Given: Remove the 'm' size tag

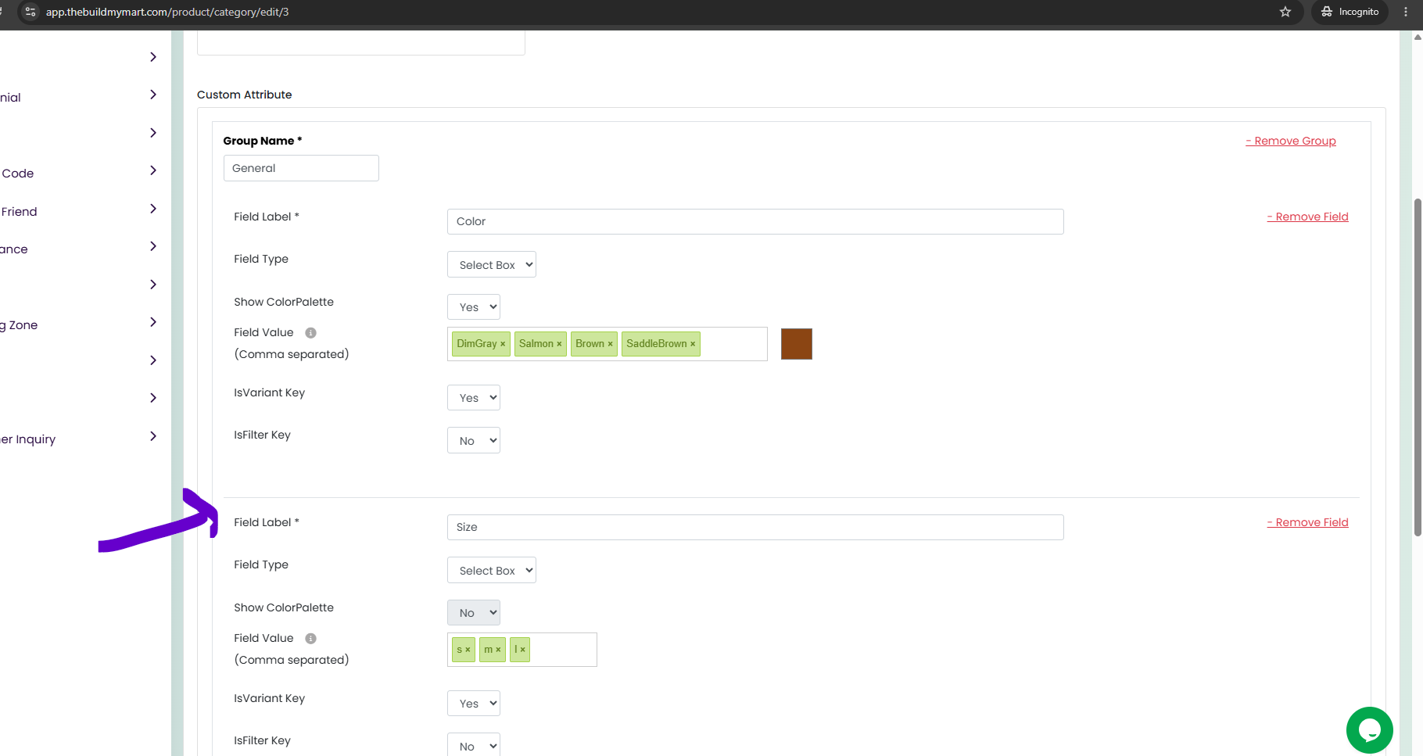Looking at the screenshot, I should tap(498, 650).
